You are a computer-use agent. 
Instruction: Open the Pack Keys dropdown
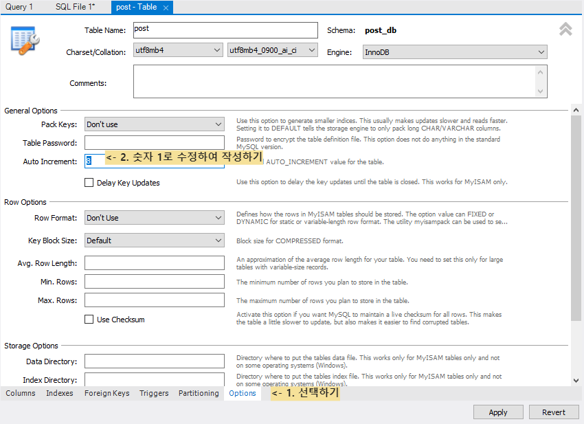point(154,124)
